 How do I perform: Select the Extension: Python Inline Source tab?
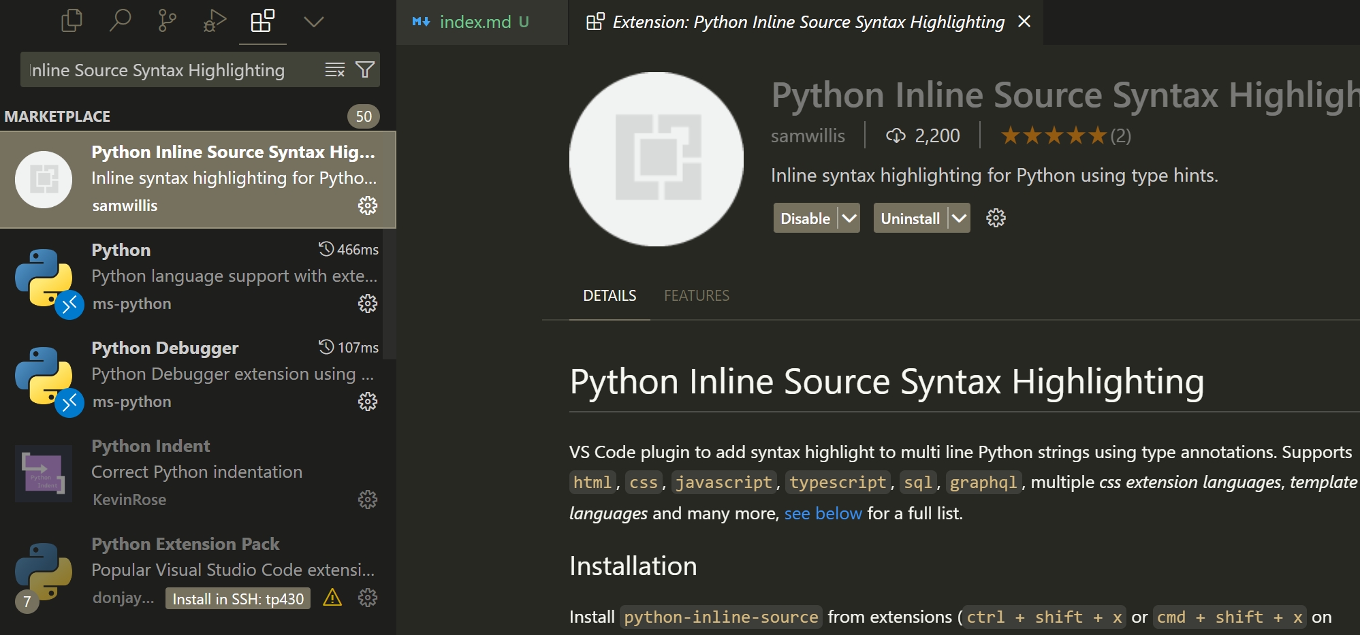808,22
